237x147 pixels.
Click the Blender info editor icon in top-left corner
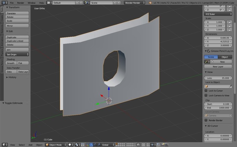(x=4, y=3)
